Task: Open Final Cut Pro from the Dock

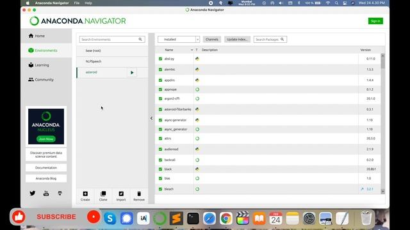Action: pos(243,218)
